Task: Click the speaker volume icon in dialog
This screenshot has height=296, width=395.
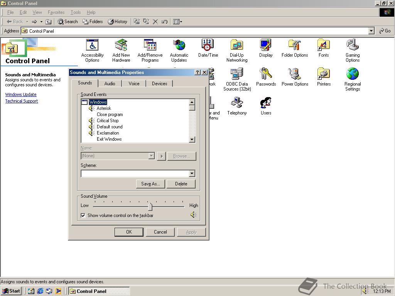Action: click(193, 215)
